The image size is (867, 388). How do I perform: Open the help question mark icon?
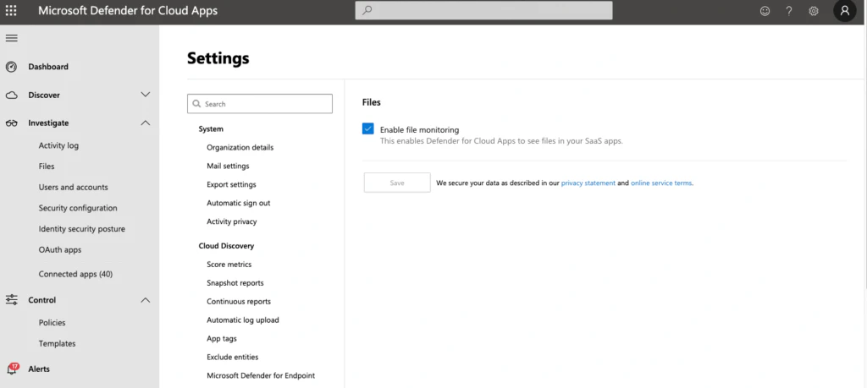pyautogui.click(x=789, y=11)
